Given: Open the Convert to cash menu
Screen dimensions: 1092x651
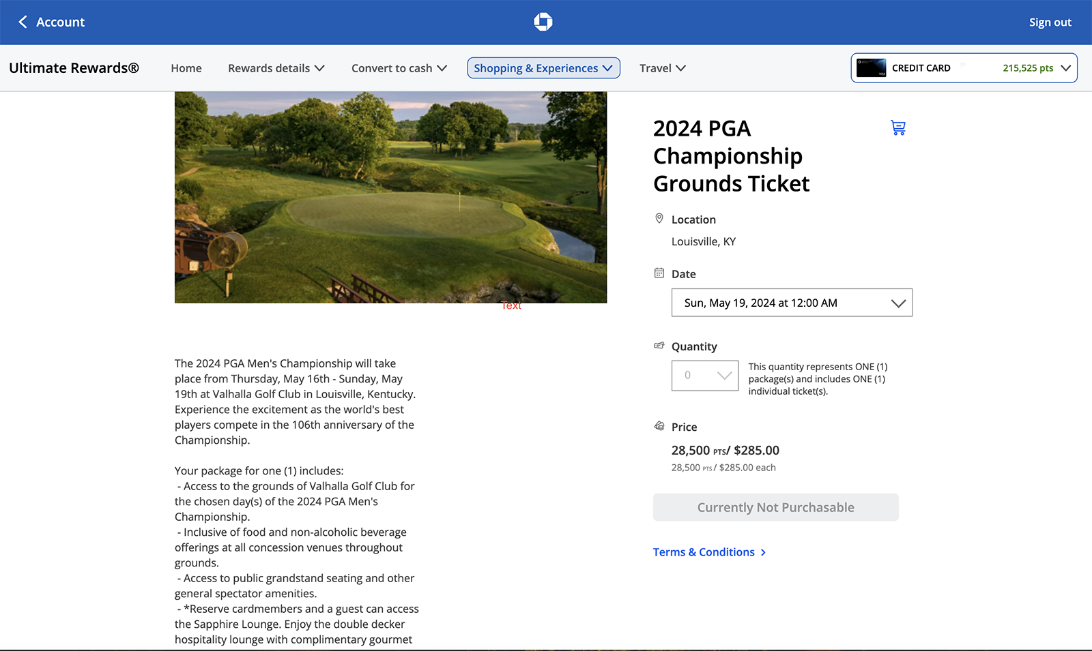Looking at the screenshot, I should coord(399,68).
